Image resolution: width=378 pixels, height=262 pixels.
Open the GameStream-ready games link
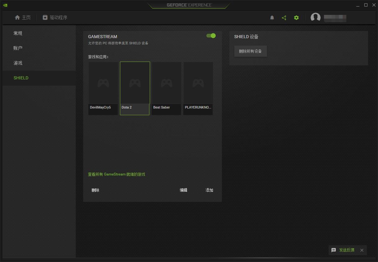[116, 174]
